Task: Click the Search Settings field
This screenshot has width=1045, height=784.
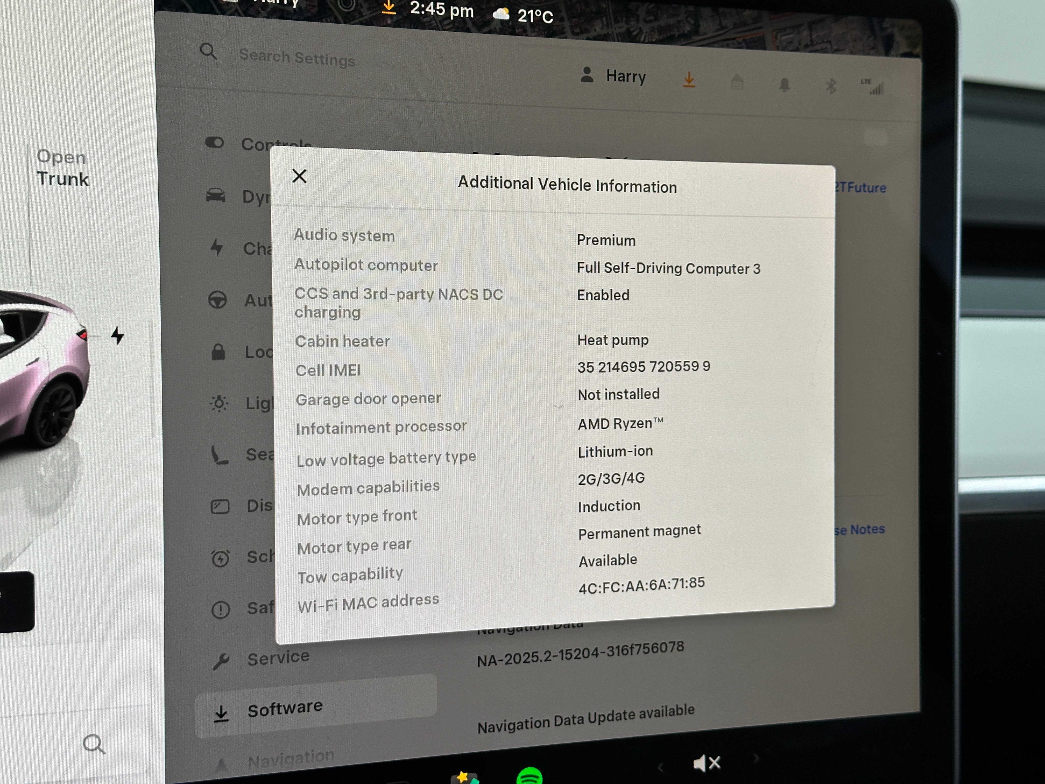Action: click(x=297, y=58)
